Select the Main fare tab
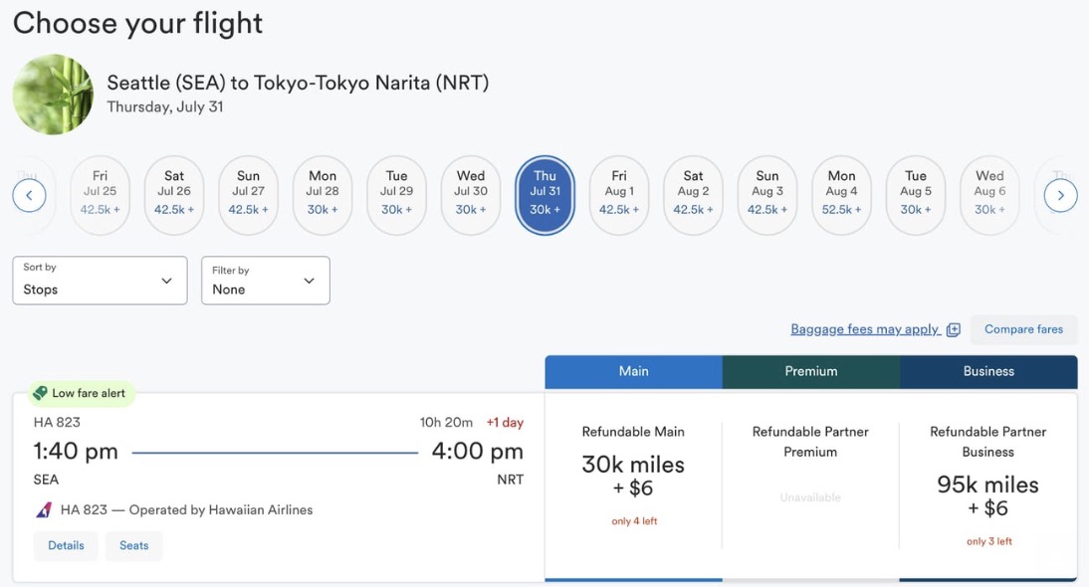 (x=633, y=371)
